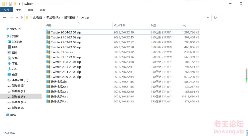248x136 pixels.
Task: Open the 图片 folder icon in sidebar
Action: coord(9,52)
